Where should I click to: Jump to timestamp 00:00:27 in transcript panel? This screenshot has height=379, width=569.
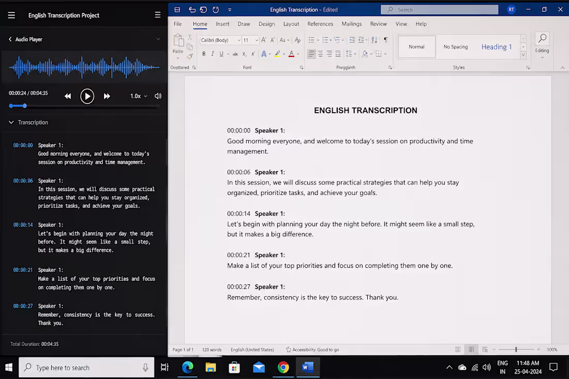tap(23, 306)
